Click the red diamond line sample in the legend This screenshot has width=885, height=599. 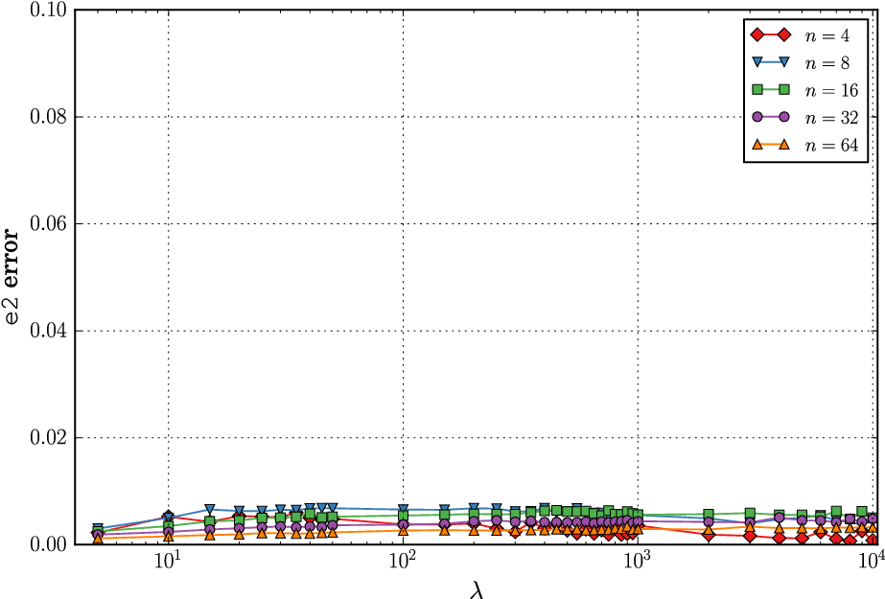[771, 35]
